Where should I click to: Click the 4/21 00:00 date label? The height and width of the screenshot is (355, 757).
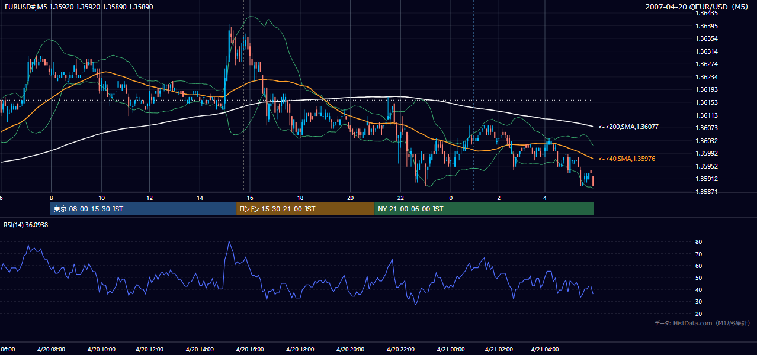pyautogui.click(x=450, y=349)
